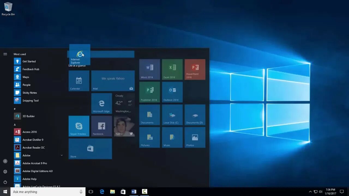Open the Power options button

pos(5,182)
